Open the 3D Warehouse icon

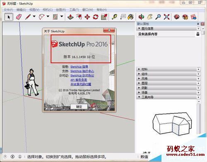177,17
